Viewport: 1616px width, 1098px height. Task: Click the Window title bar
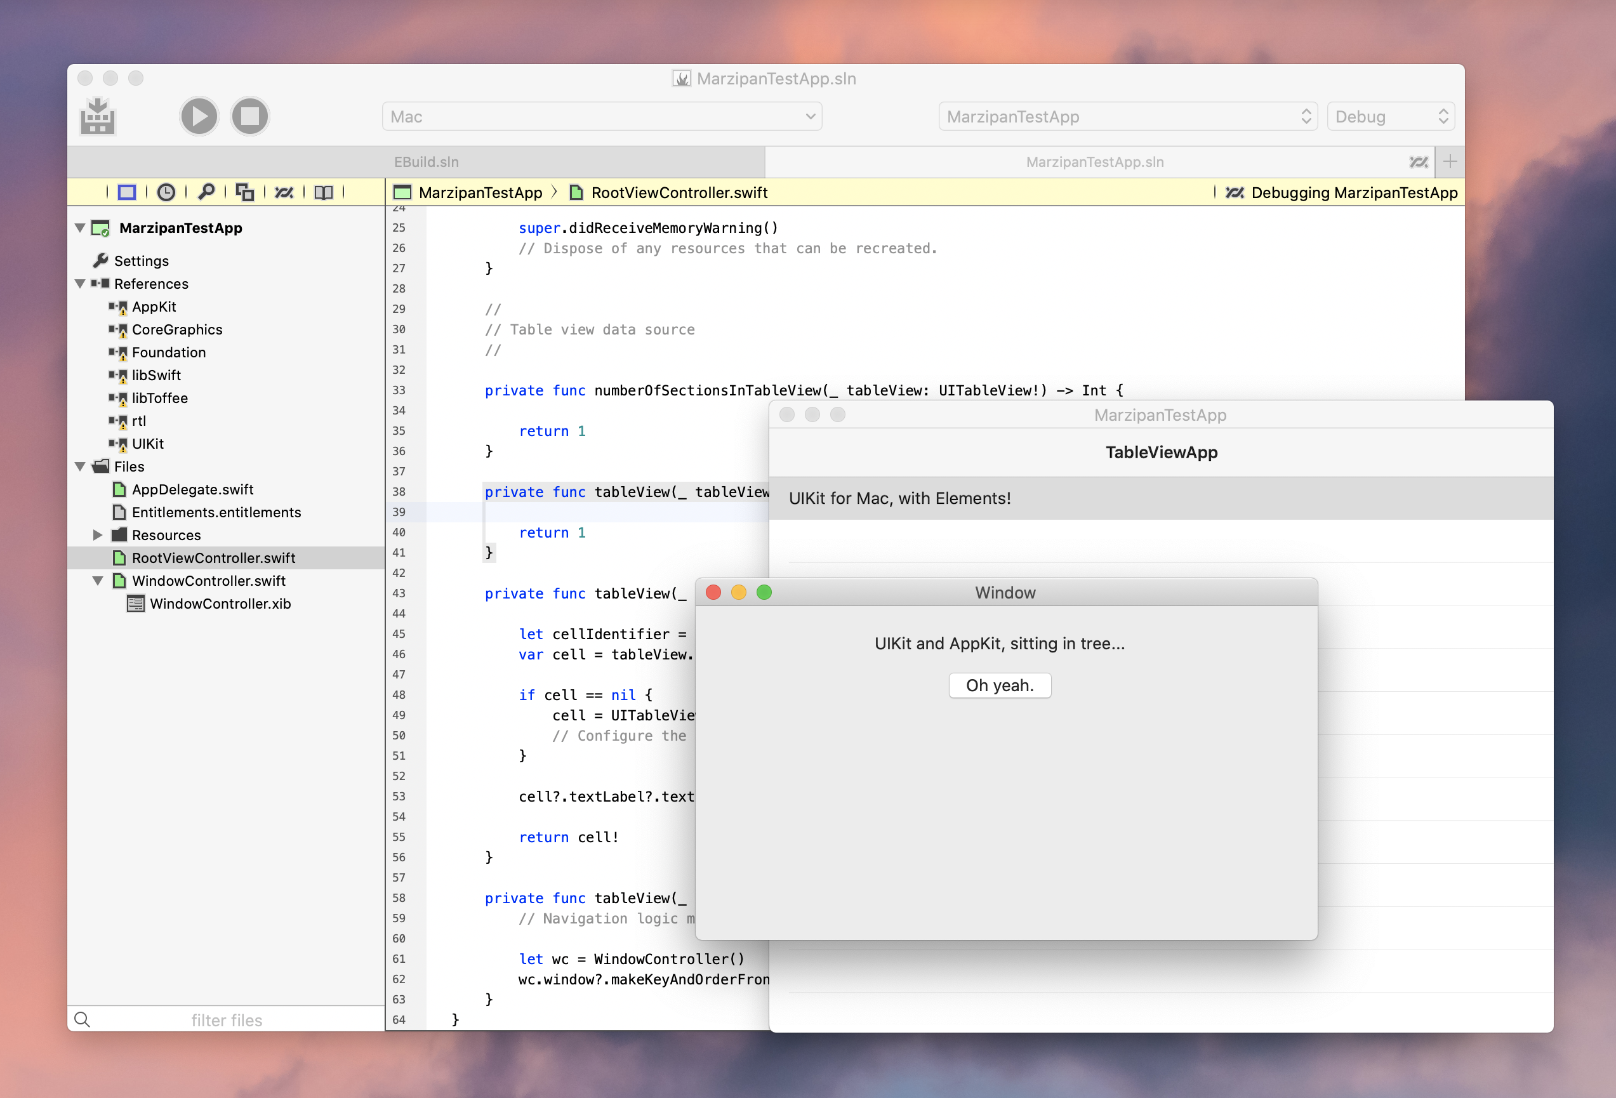(x=1006, y=592)
